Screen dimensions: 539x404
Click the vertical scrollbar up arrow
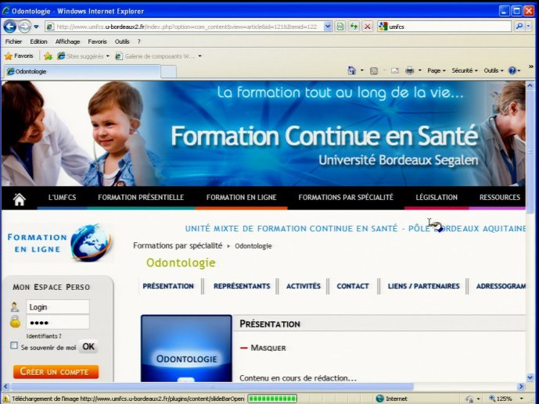click(x=530, y=85)
